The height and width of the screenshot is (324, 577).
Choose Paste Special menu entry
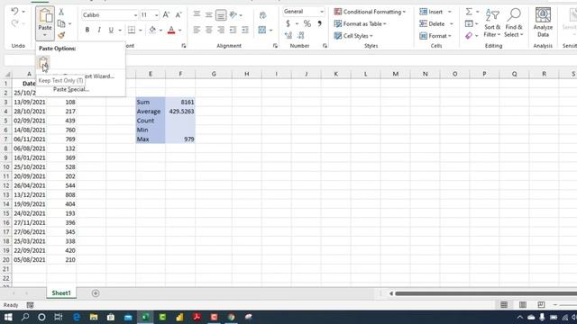click(x=71, y=89)
